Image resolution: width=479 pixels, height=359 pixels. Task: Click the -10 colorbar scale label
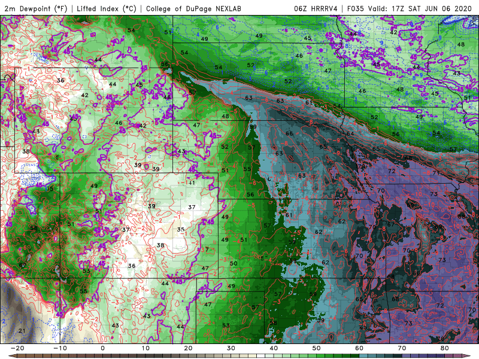[x=60, y=348]
